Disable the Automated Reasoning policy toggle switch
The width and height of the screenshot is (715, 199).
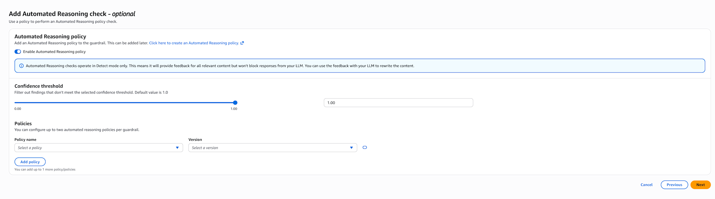click(x=18, y=52)
